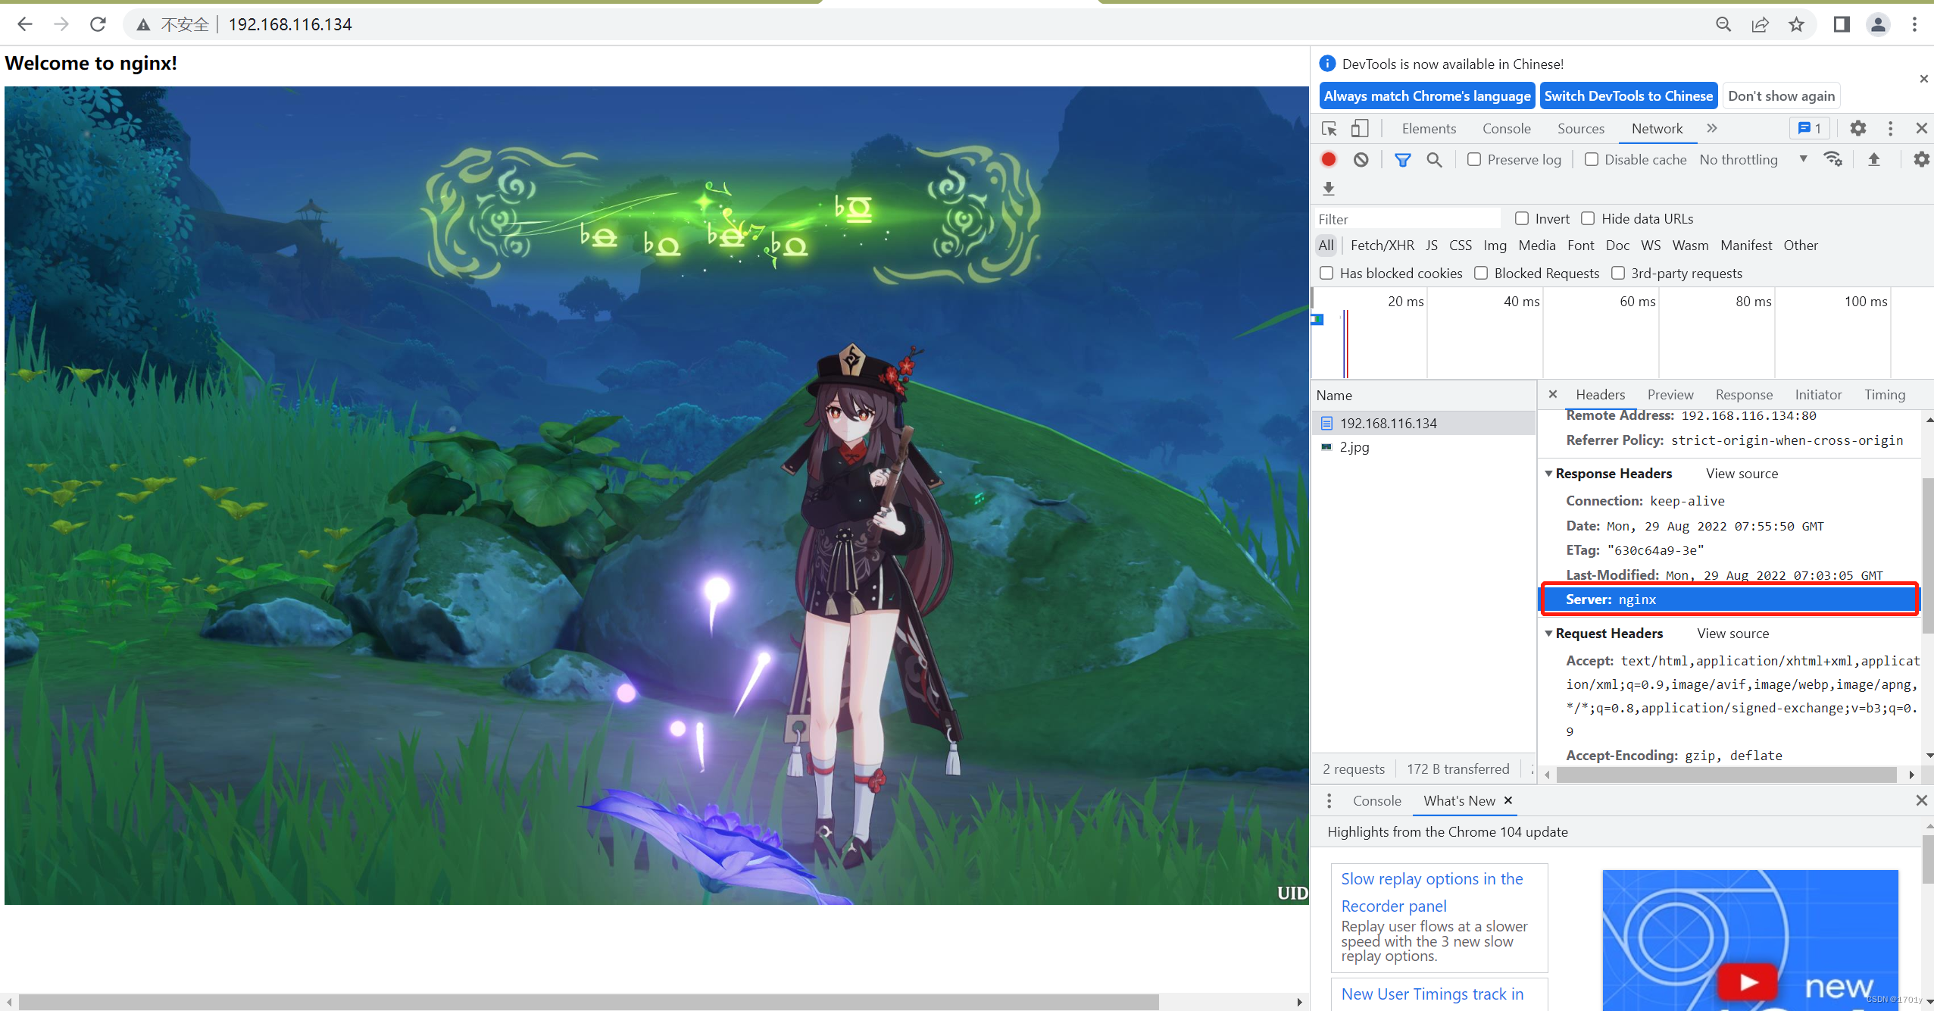Filter requests by CSS type

[1460, 245]
